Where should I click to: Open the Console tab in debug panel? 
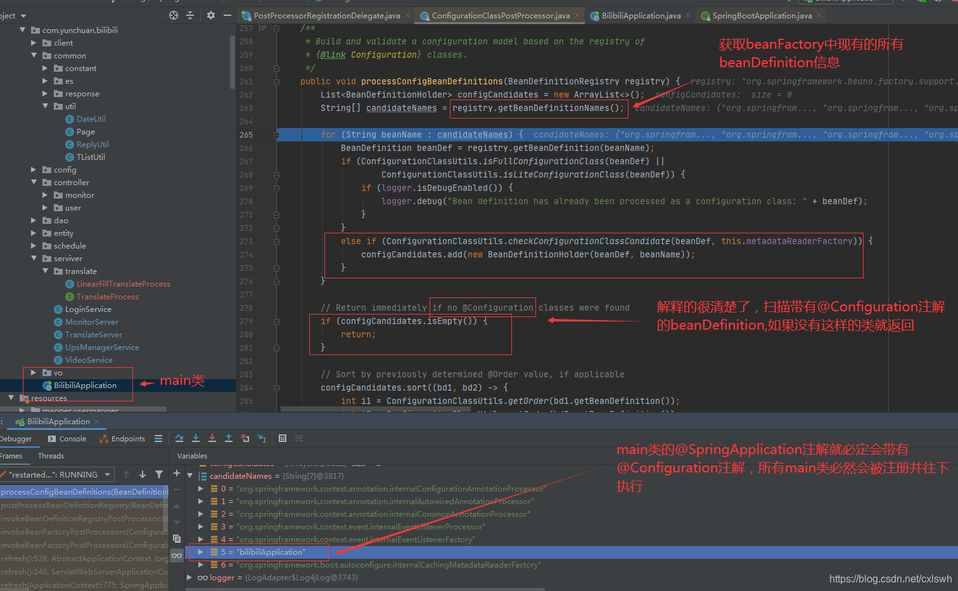[68, 439]
